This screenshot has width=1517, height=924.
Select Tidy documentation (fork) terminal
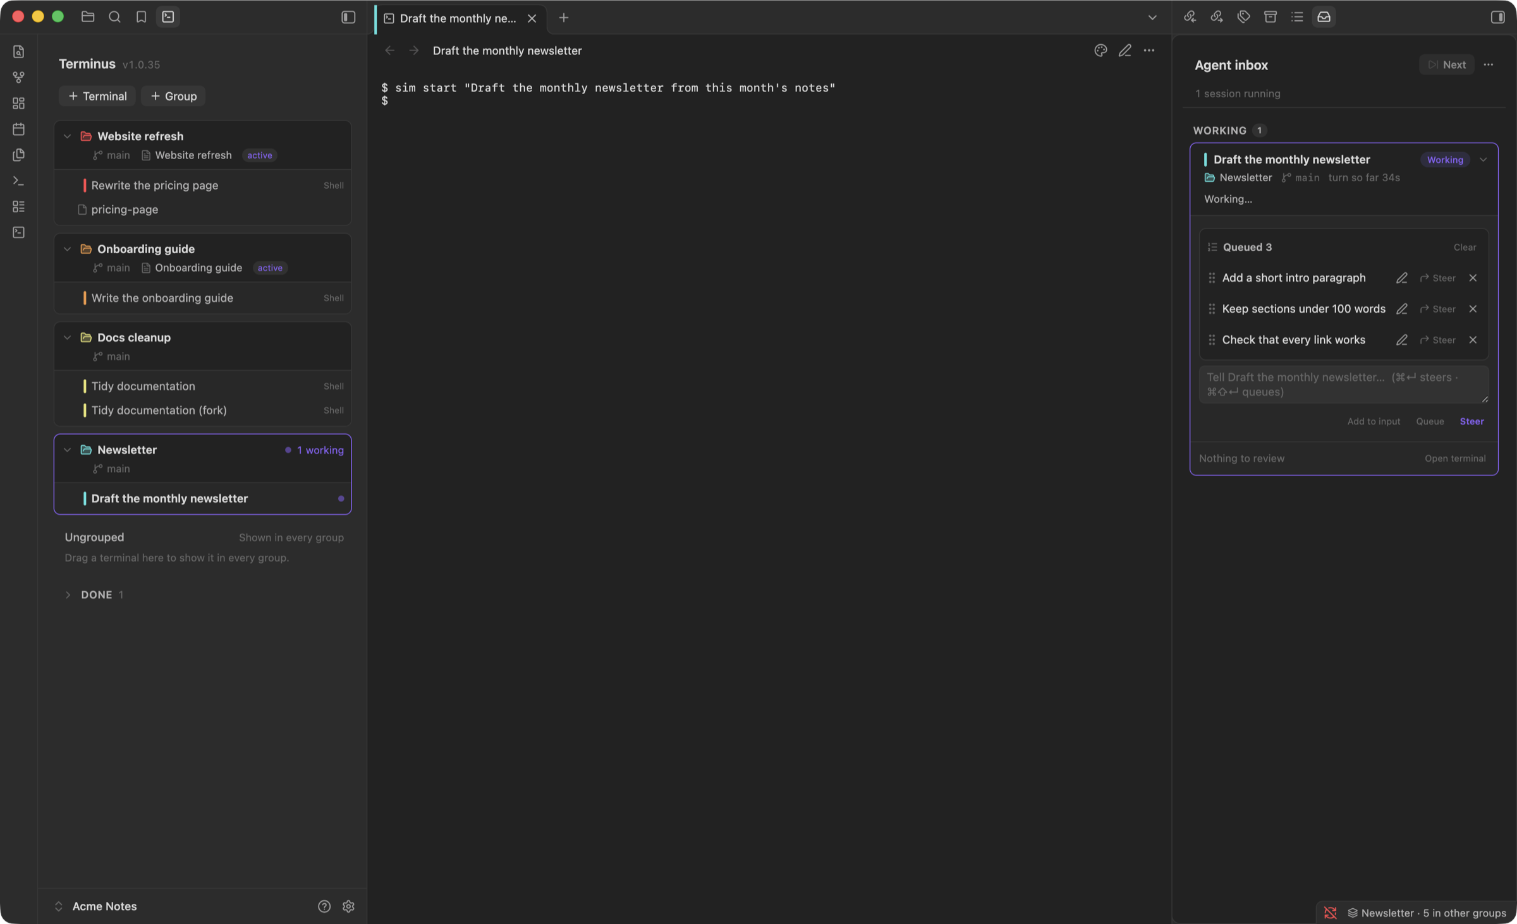[x=202, y=411]
